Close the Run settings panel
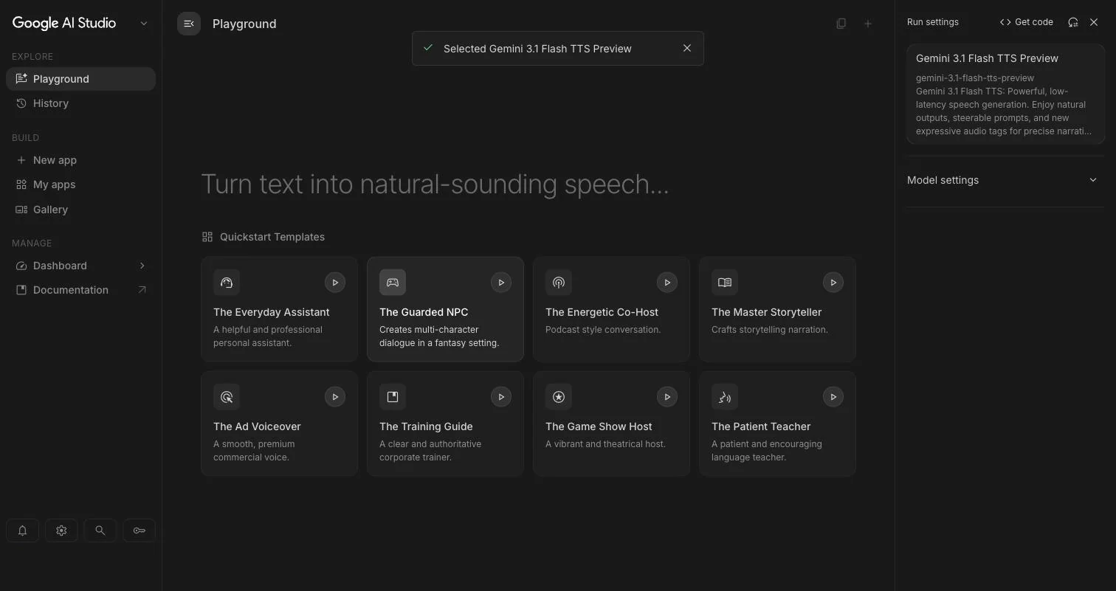This screenshot has width=1116, height=591. point(1094,22)
